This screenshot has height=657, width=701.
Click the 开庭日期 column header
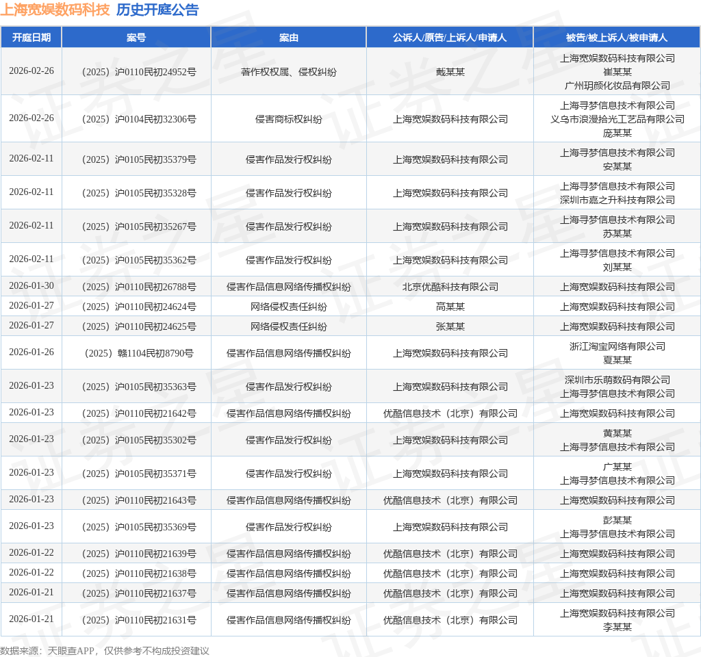tap(31, 38)
